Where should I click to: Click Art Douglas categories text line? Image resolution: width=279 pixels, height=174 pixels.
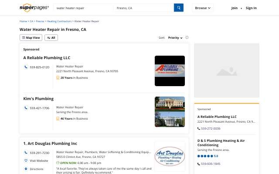click(x=103, y=152)
